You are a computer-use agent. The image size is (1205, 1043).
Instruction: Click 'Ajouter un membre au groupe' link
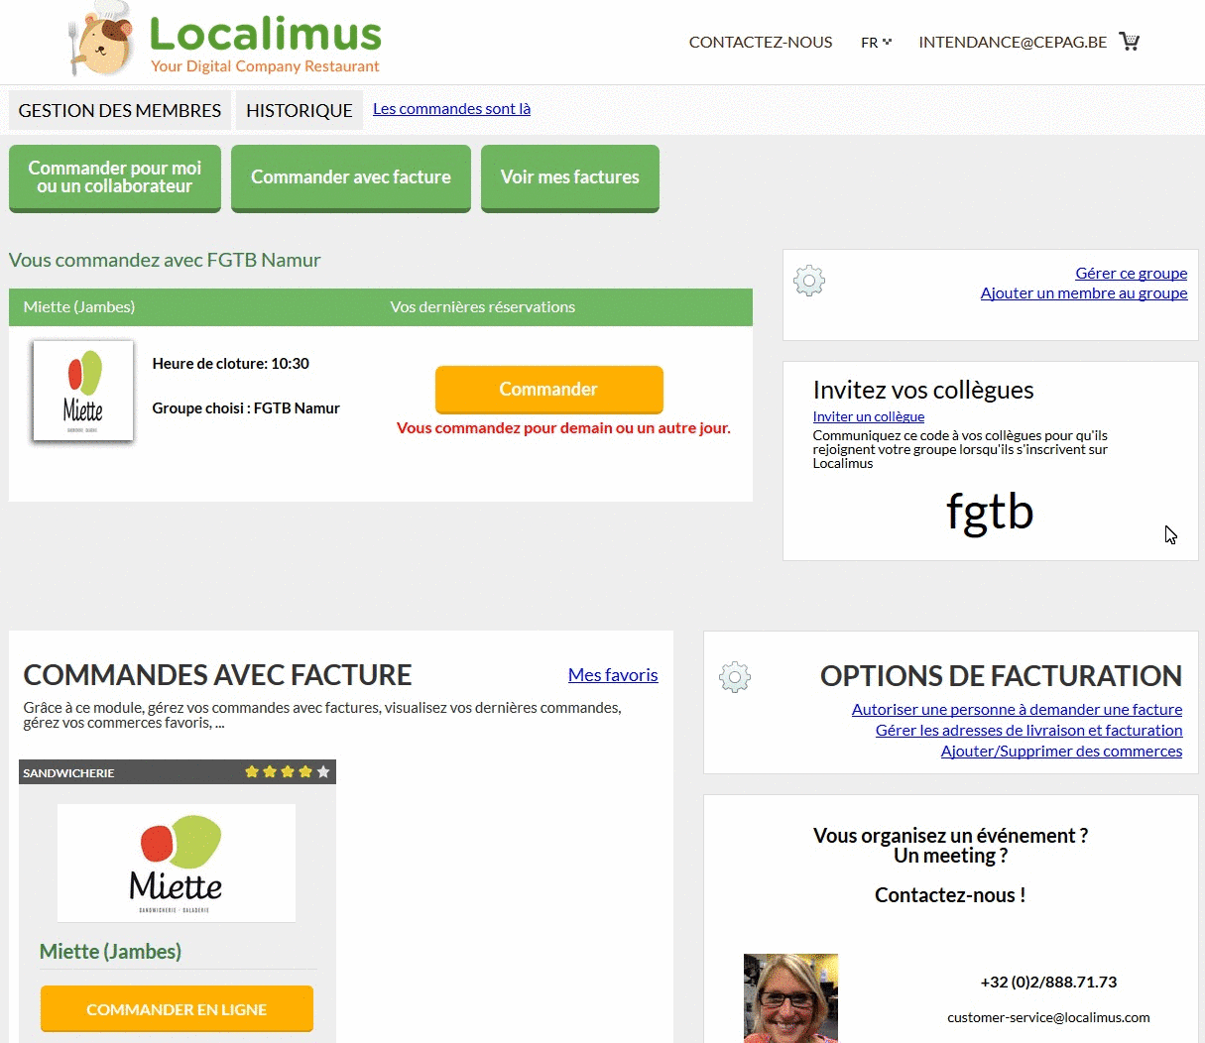[1084, 293]
